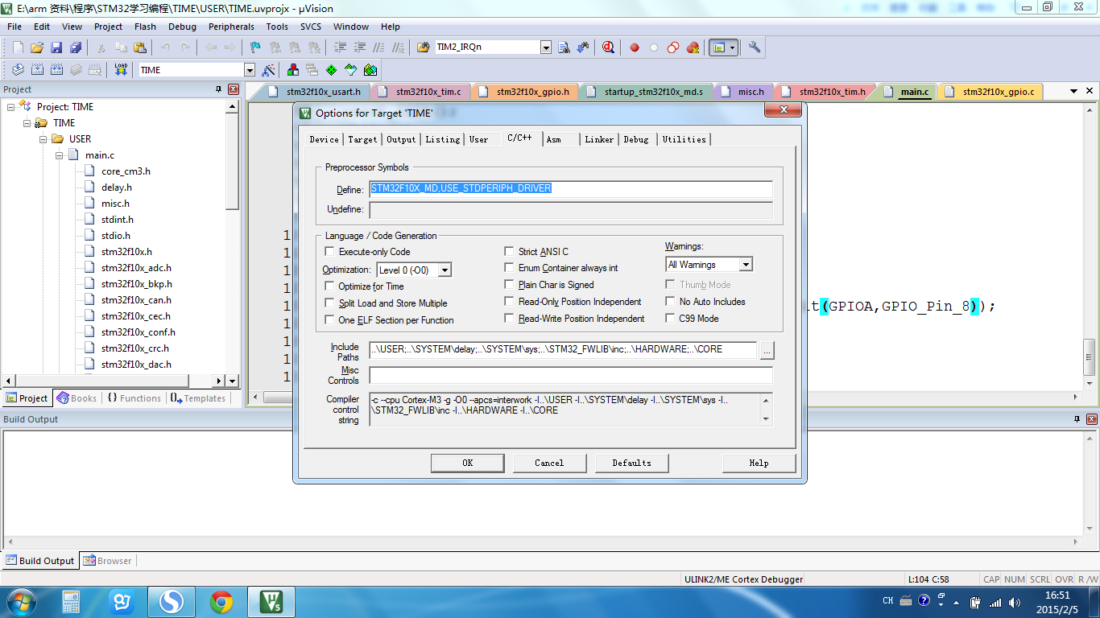
Task: Collapse main.c node in project tree
Action: tap(60, 155)
